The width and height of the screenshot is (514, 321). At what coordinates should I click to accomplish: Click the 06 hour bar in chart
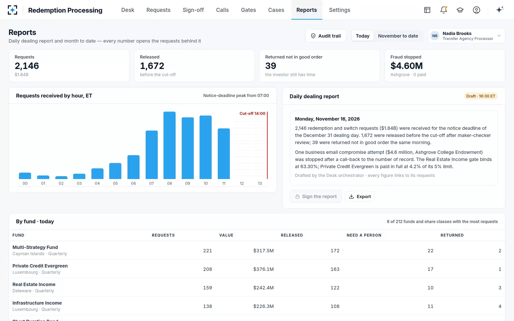(133, 167)
